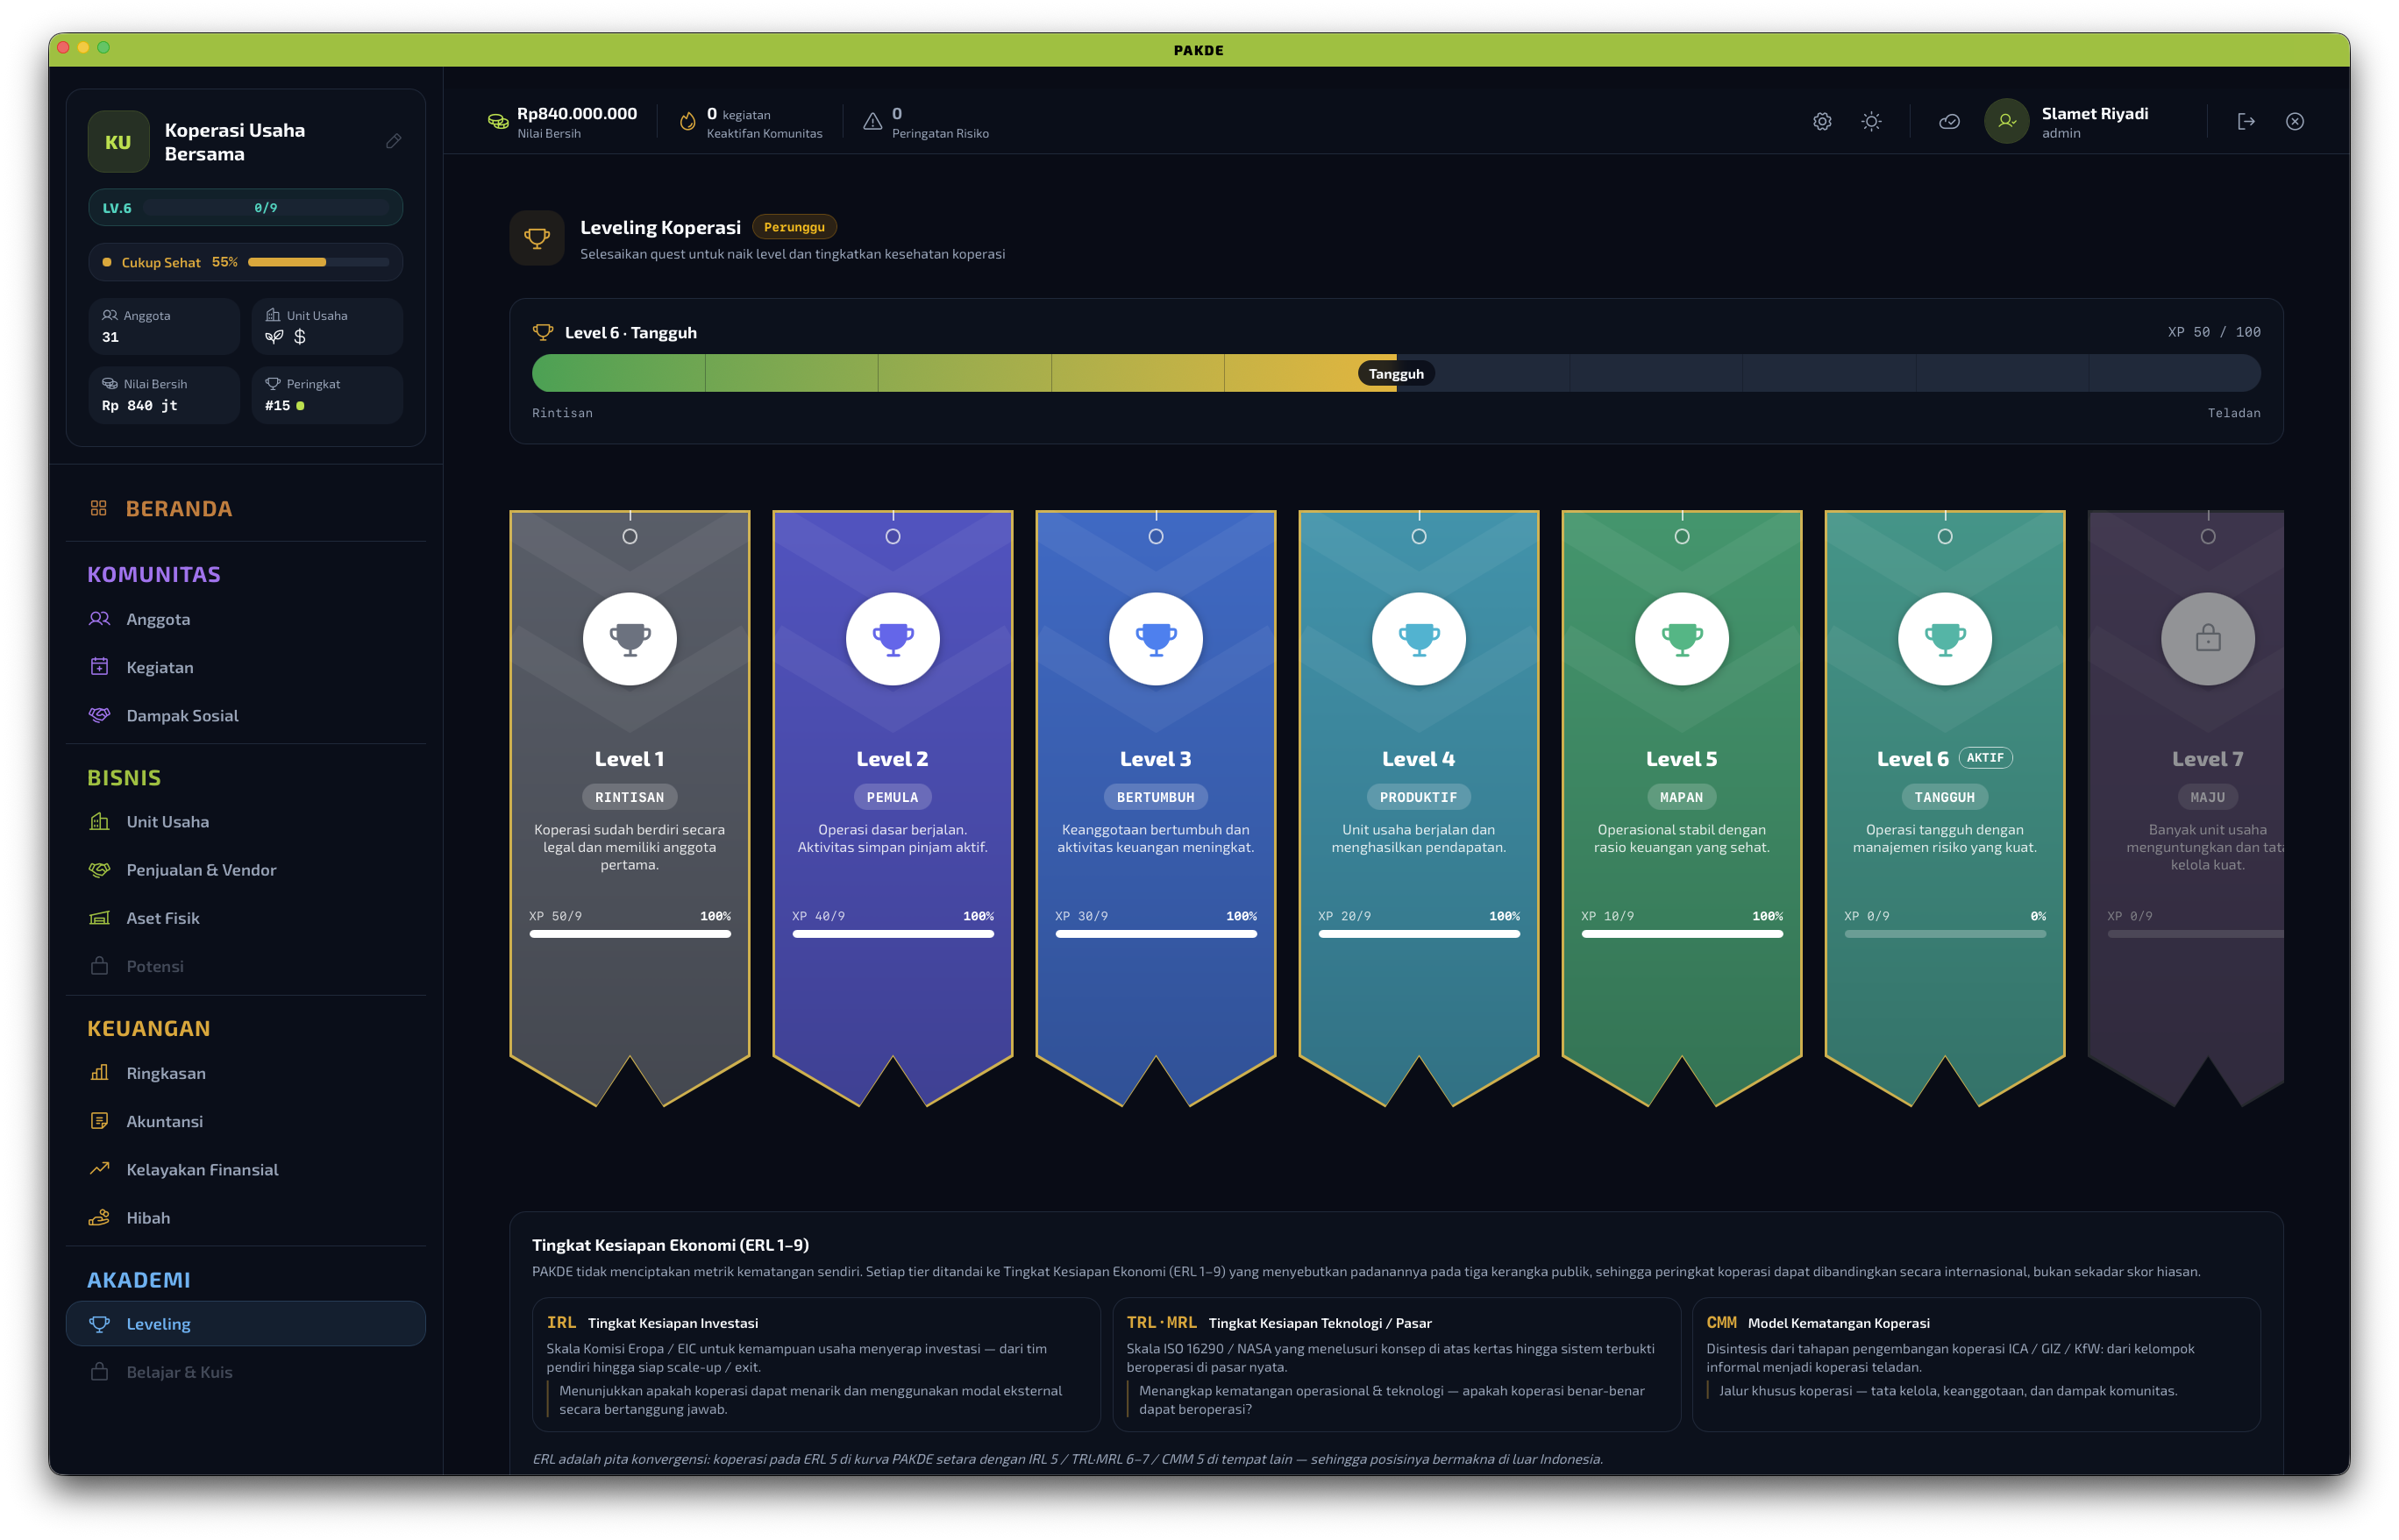
Task: Click the Peringatan Risiko warning triangle icon
Action: [872, 121]
